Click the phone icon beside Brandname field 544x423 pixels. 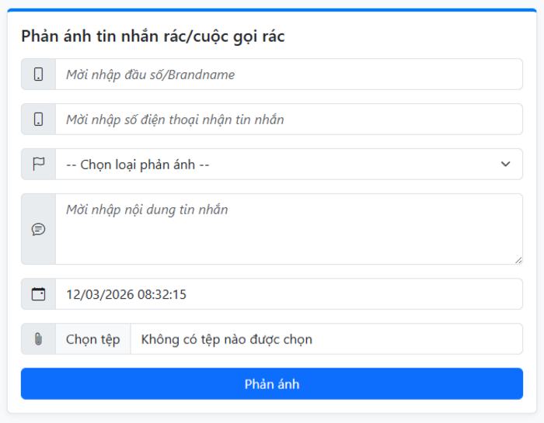coord(38,75)
